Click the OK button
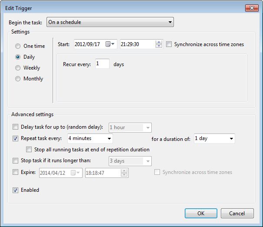 coord(201,213)
